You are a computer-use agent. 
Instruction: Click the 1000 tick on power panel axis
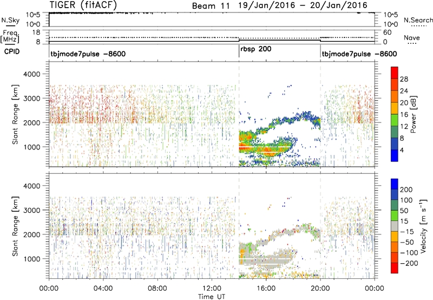(x=31, y=147)
